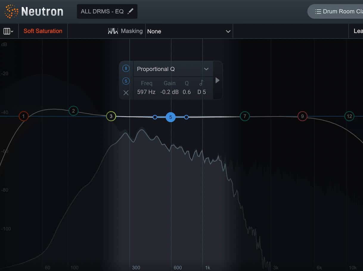This screenshot has height=271, width=363.
Task: Toggle Soft Saturation
Action: (x=43, y=31)
